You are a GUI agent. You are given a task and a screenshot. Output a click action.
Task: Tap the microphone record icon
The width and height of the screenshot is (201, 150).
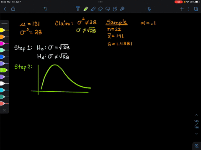click(149, 9)
